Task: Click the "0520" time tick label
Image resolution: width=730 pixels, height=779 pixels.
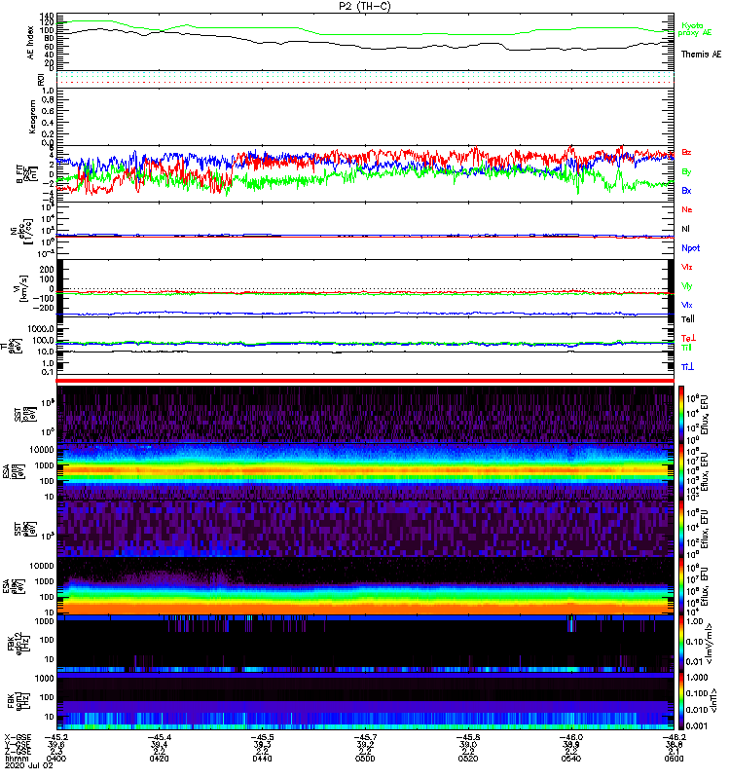Action: (468, 759)
